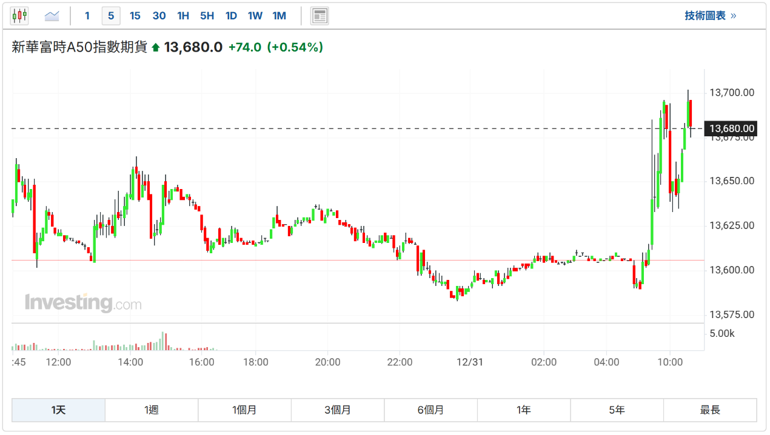
Task: Select the candlestick chart type icon
Action: (x=19, y=16)
